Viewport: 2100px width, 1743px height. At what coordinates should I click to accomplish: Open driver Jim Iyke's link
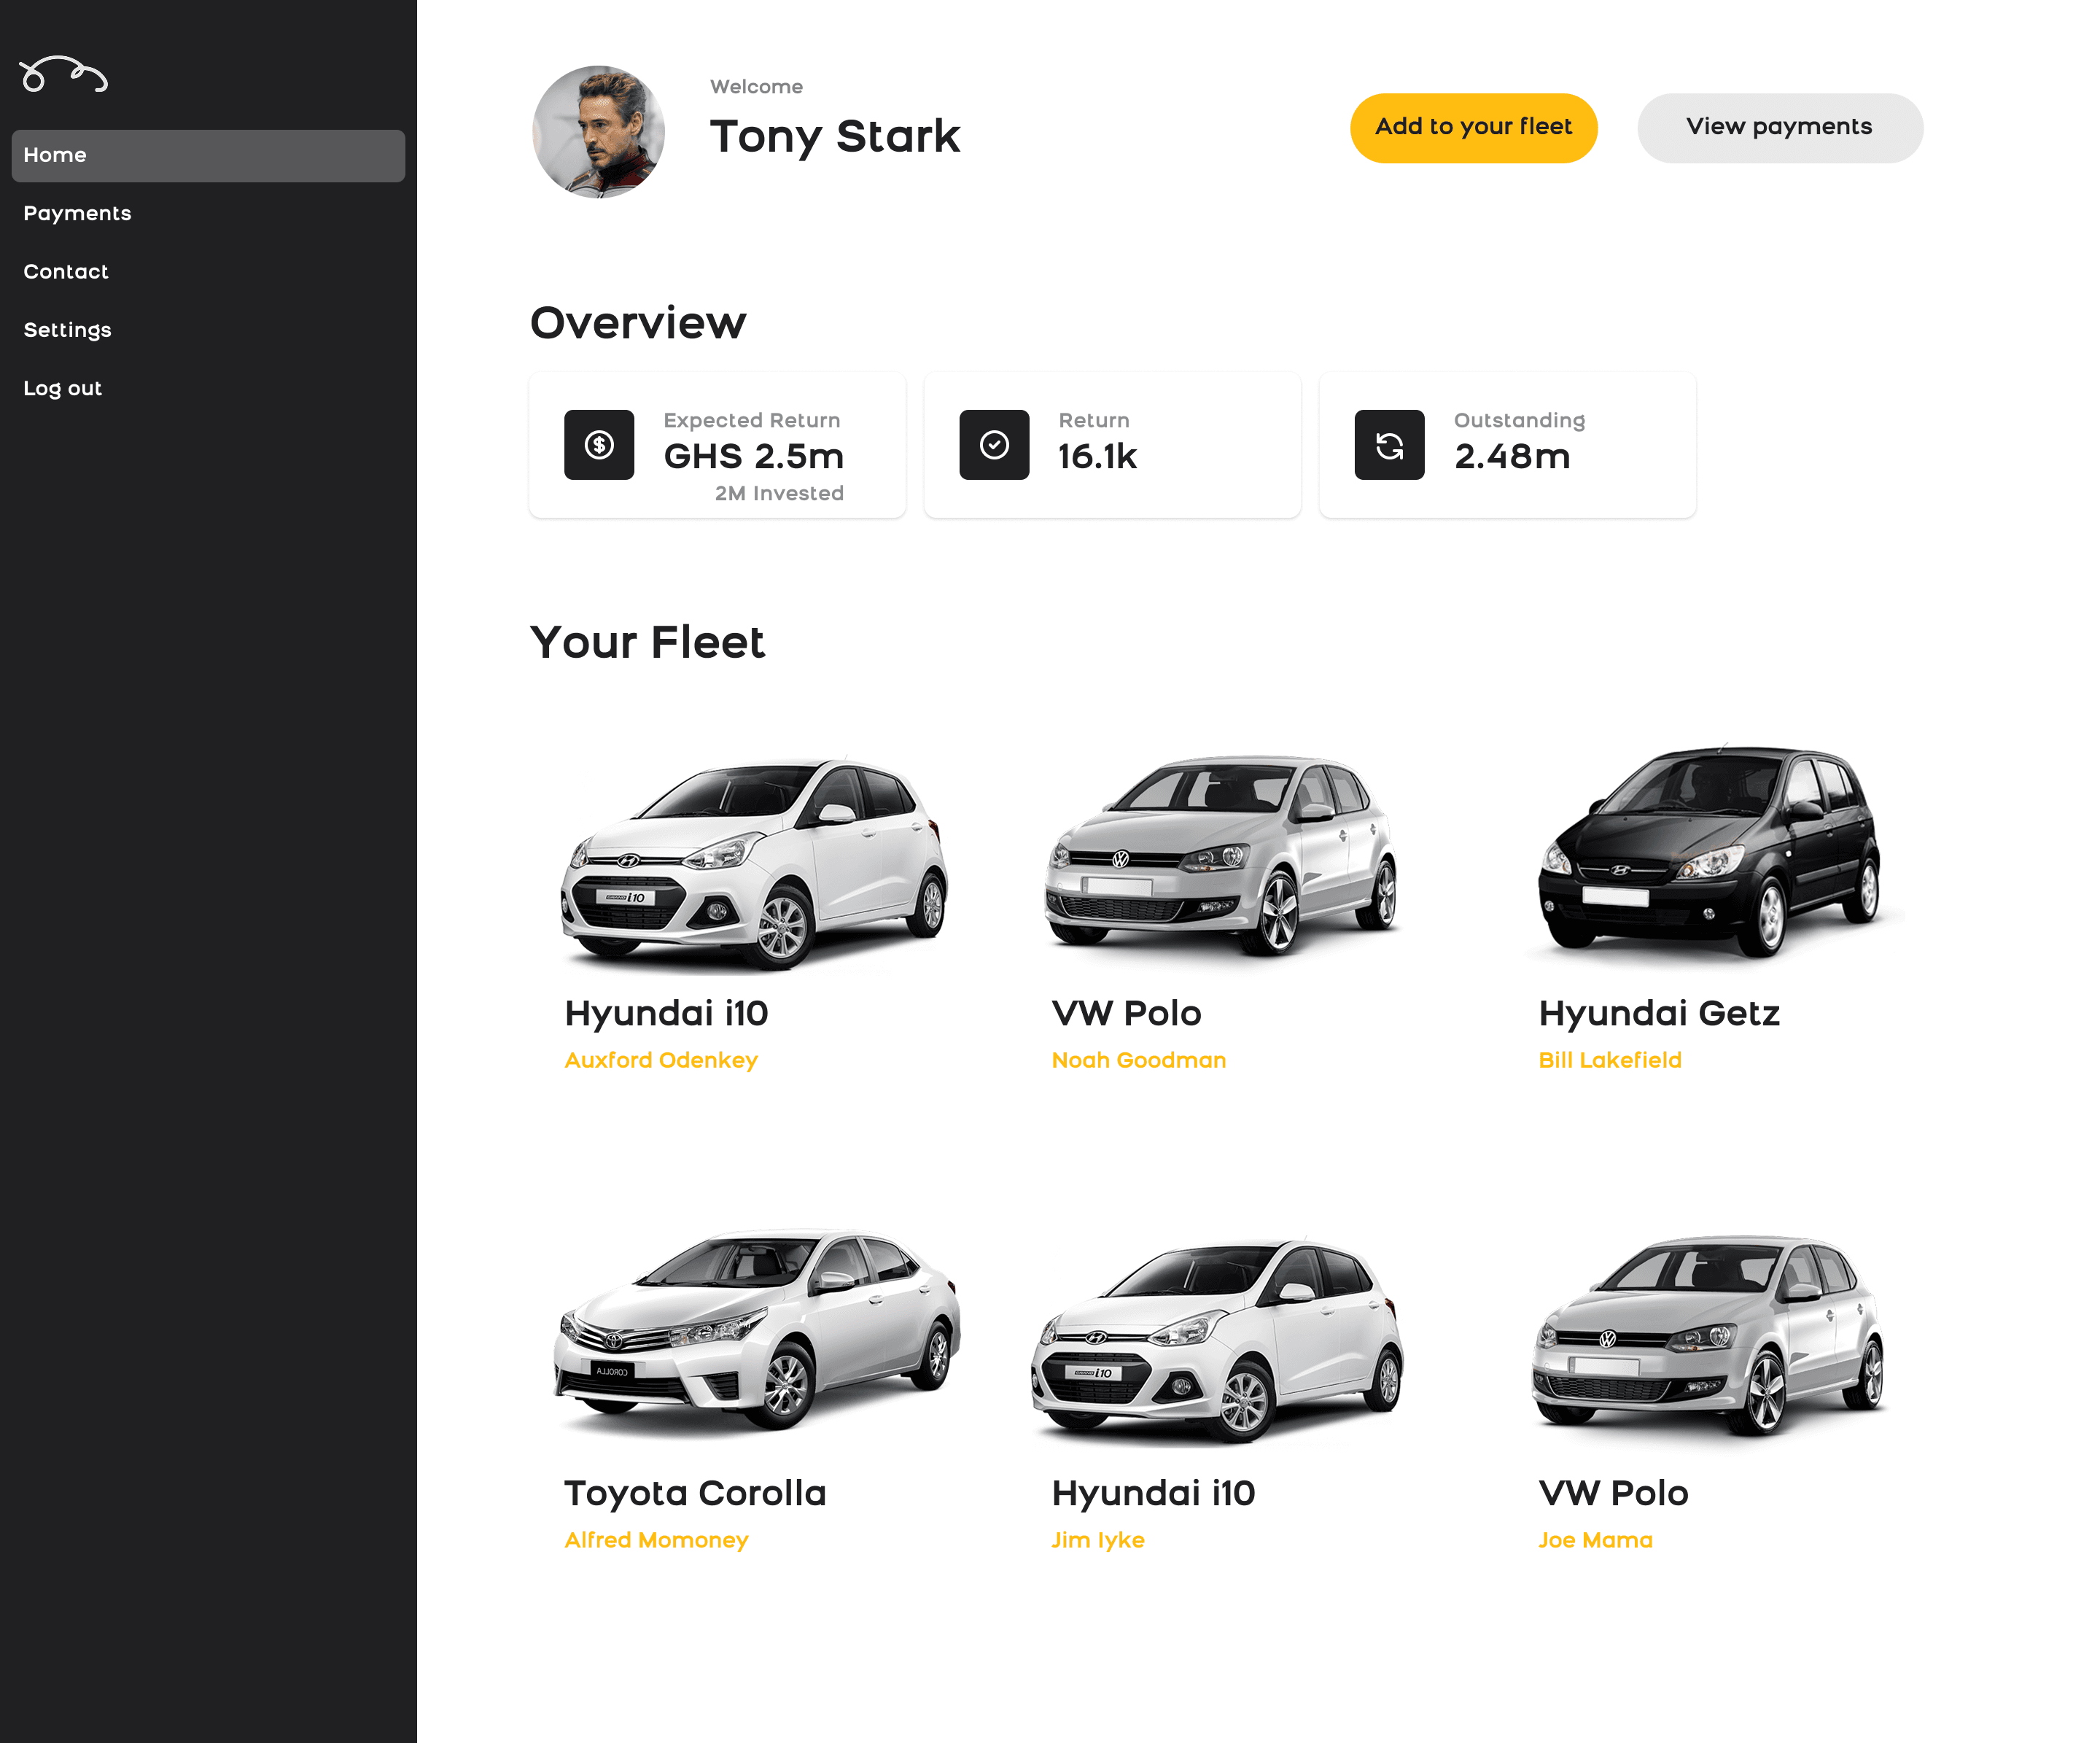1097,1540
